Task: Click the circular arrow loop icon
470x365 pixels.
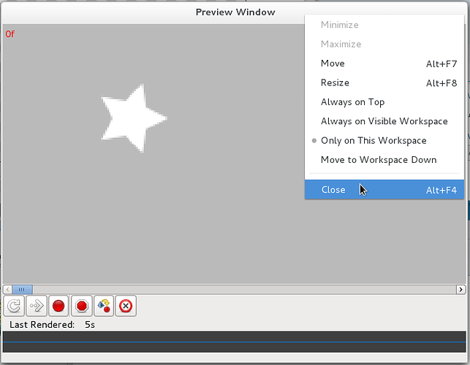Action: [14, 306]
